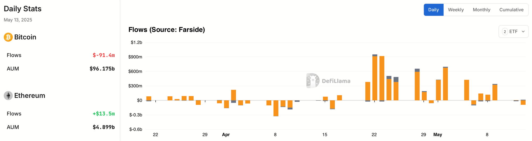Click the gray Ethereum diamond icon

8,96
